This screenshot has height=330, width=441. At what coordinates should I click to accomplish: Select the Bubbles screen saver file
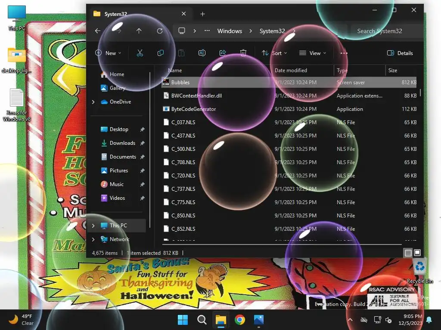coord(289,82)
